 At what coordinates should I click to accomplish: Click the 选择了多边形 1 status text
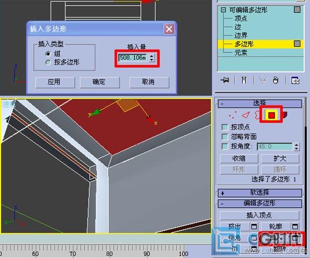coord(274,179)
